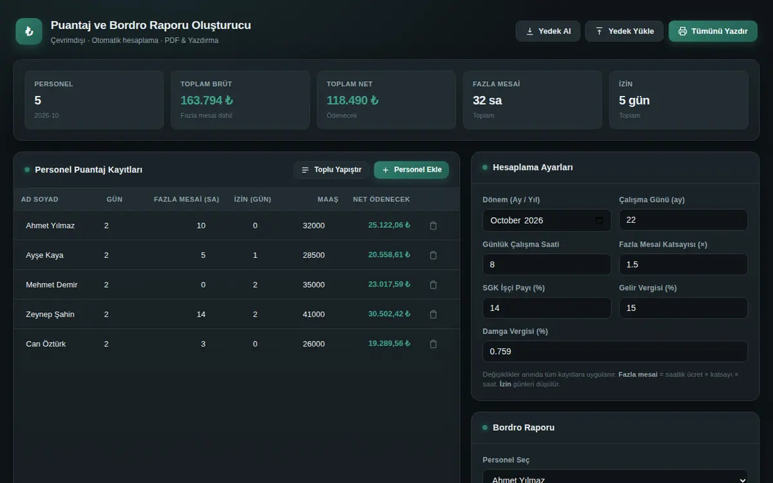Edit the Fazla Mesai Katsayısı field
The image size is (773, 483).
coord(683,265)
